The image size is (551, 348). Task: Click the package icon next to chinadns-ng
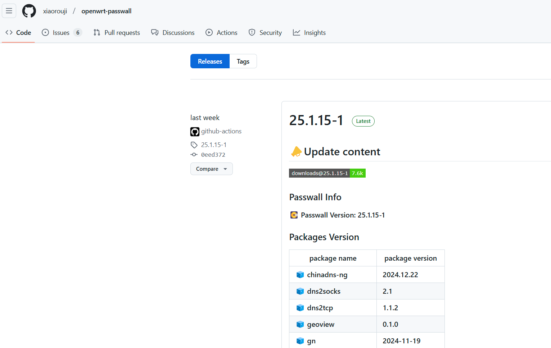click(300, 275)
